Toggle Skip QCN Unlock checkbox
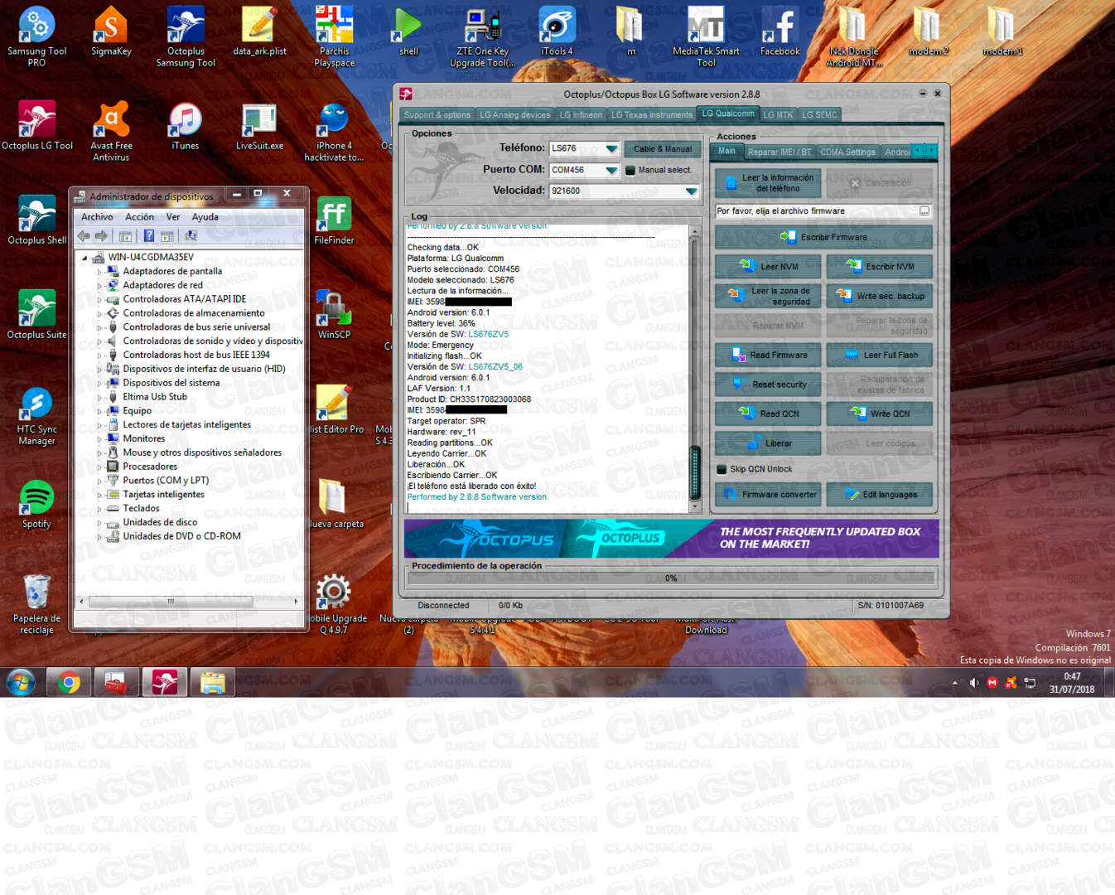Image resolution: width=1115 pixels, height=895 pixels. [722, 469]
